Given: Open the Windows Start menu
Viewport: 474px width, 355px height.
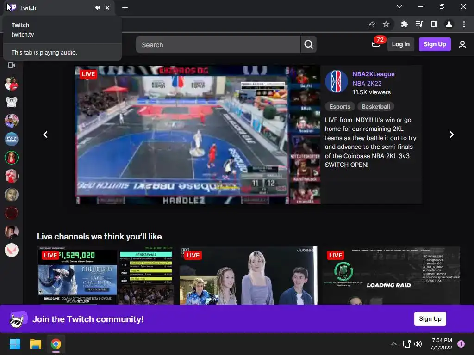Looking at the screenshot, I should [15, 344].
